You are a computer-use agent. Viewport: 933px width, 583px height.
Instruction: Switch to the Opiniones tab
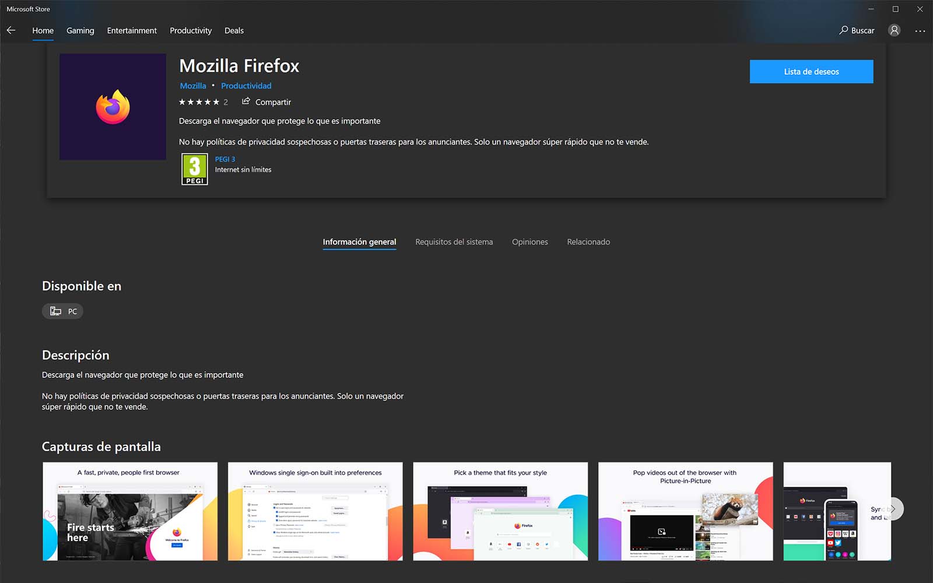[530, 242]
